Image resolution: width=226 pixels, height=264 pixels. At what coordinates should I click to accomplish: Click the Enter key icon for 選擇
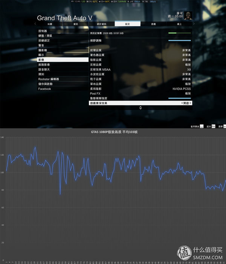[x=225, y=126]
